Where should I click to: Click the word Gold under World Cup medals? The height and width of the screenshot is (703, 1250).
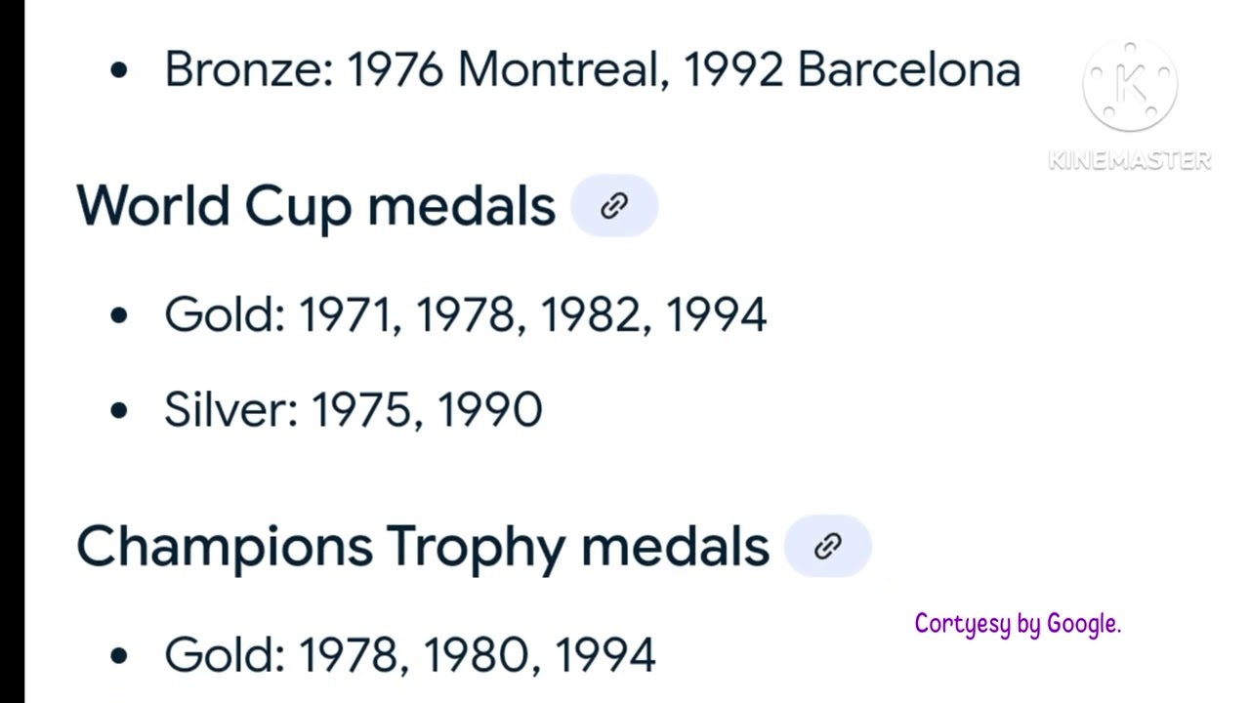(224, 315)
